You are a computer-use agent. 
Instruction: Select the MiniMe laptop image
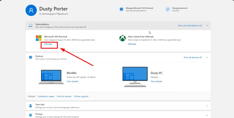click(51, 77)
